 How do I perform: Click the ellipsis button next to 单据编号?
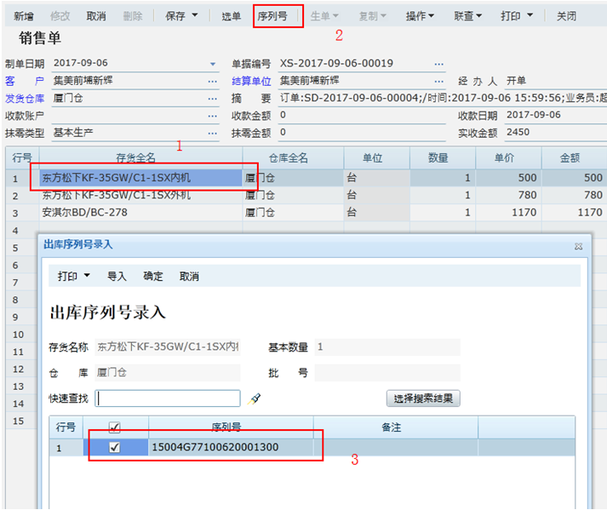(x=439, y=65)
